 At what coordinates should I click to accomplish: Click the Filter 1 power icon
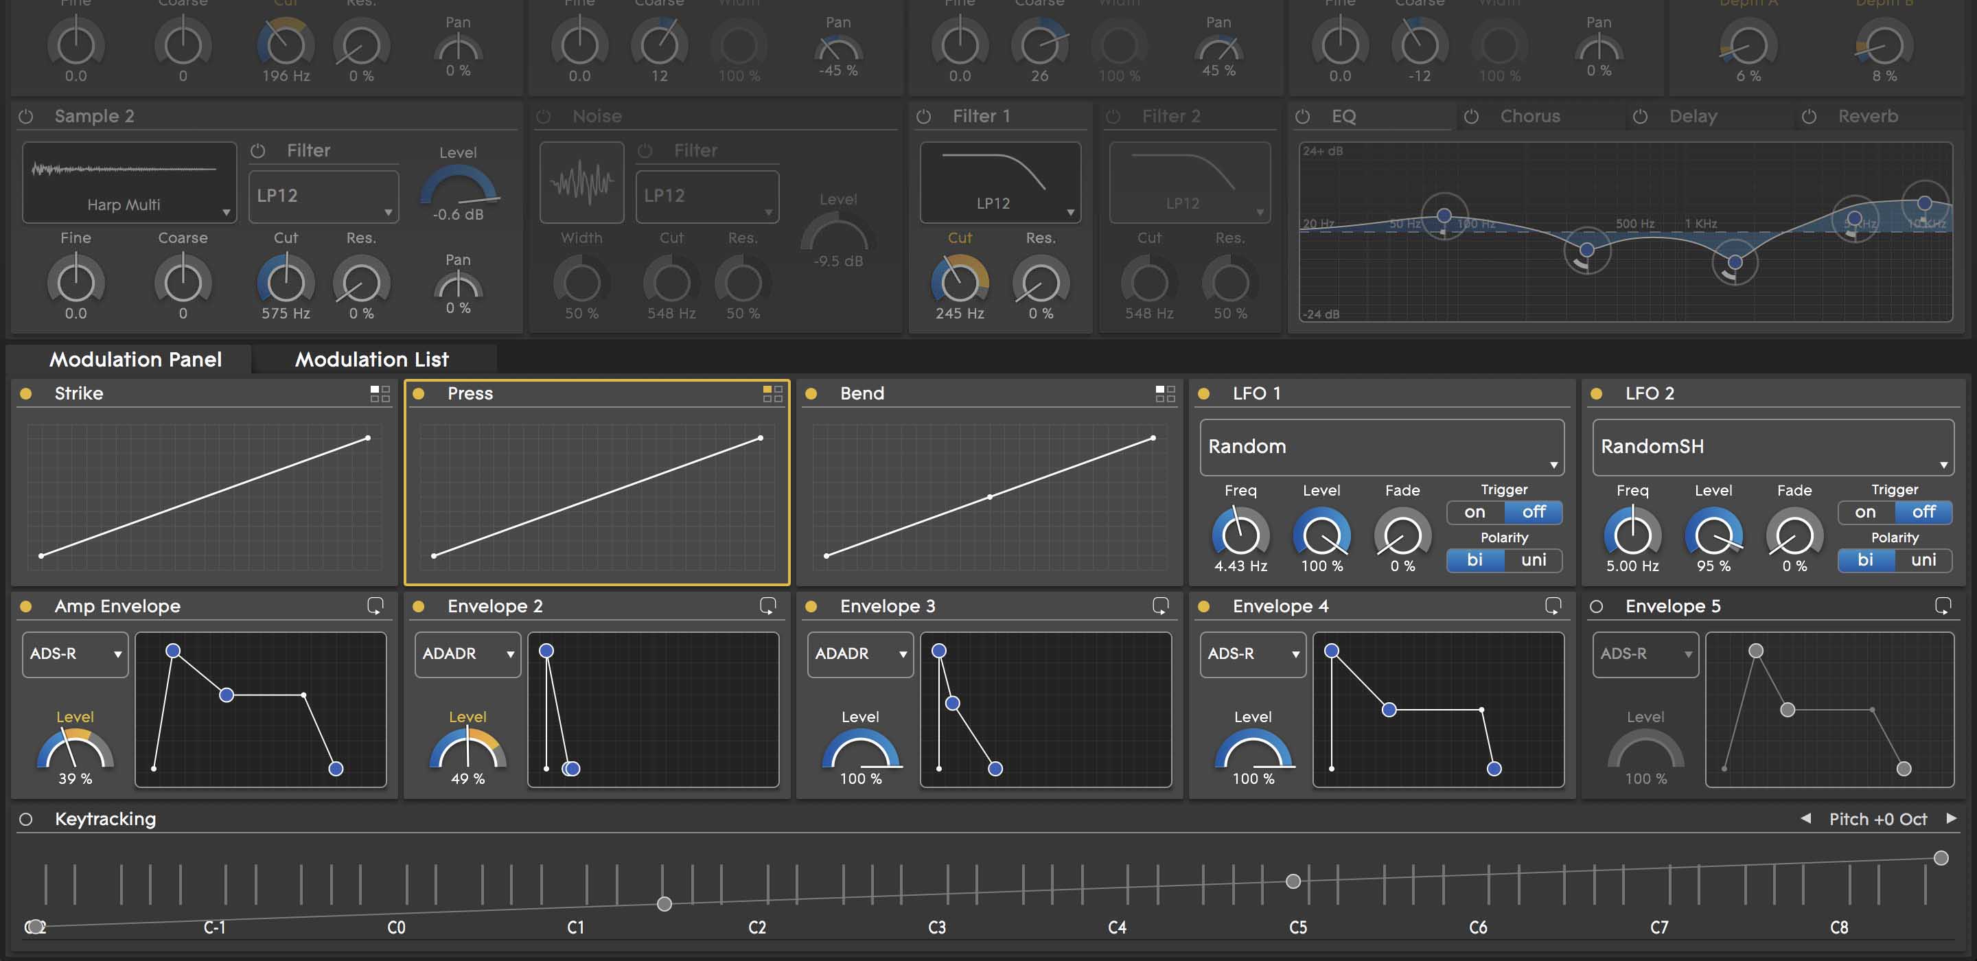click(923, 117)
